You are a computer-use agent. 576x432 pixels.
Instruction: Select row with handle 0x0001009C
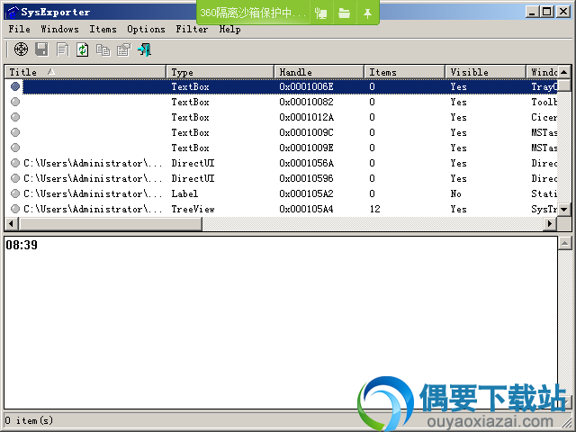pos(281,132)
